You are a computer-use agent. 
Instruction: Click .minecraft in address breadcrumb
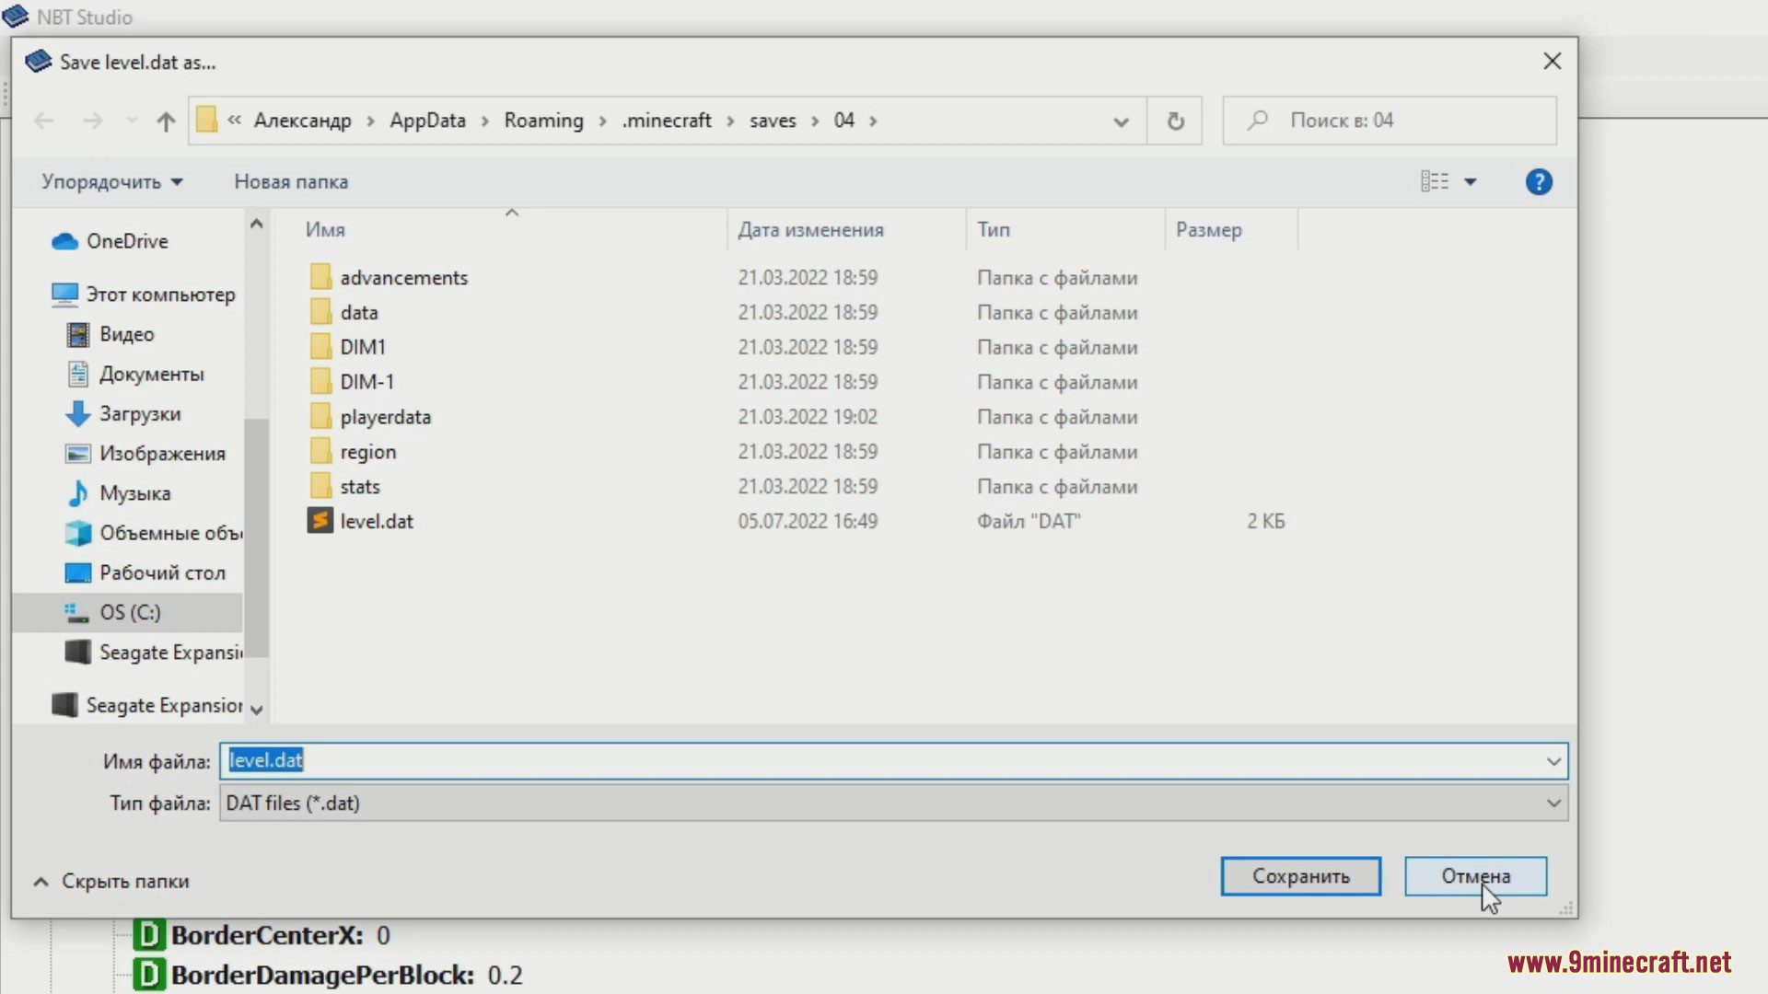click(667, 121)
